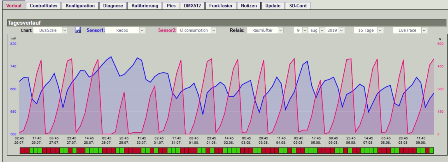Image resolution: width=448 pixels, height=162 pixels.
Task: Select the Update tab
Action: click(x=273, y=6)
